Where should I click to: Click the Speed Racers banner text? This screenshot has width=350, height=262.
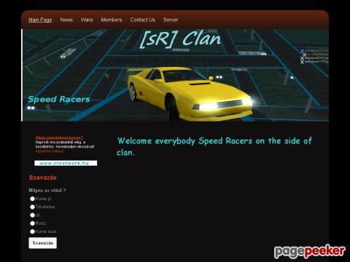59,99
